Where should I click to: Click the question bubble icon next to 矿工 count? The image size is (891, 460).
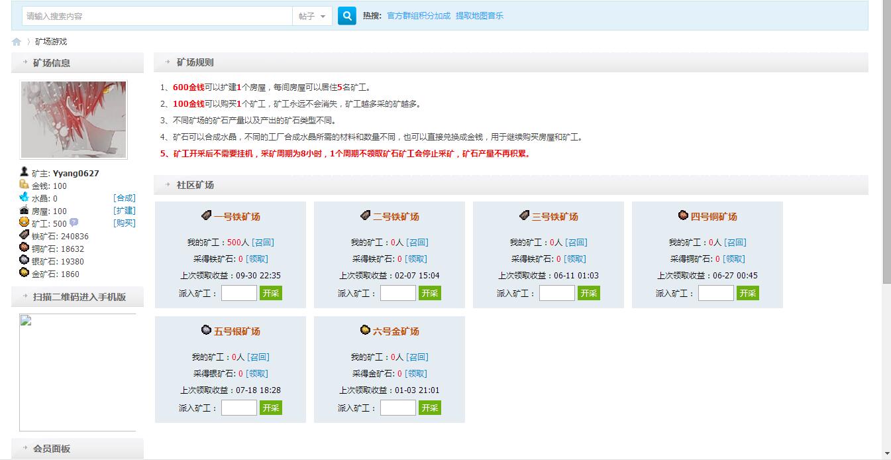(x=74, y=223)
